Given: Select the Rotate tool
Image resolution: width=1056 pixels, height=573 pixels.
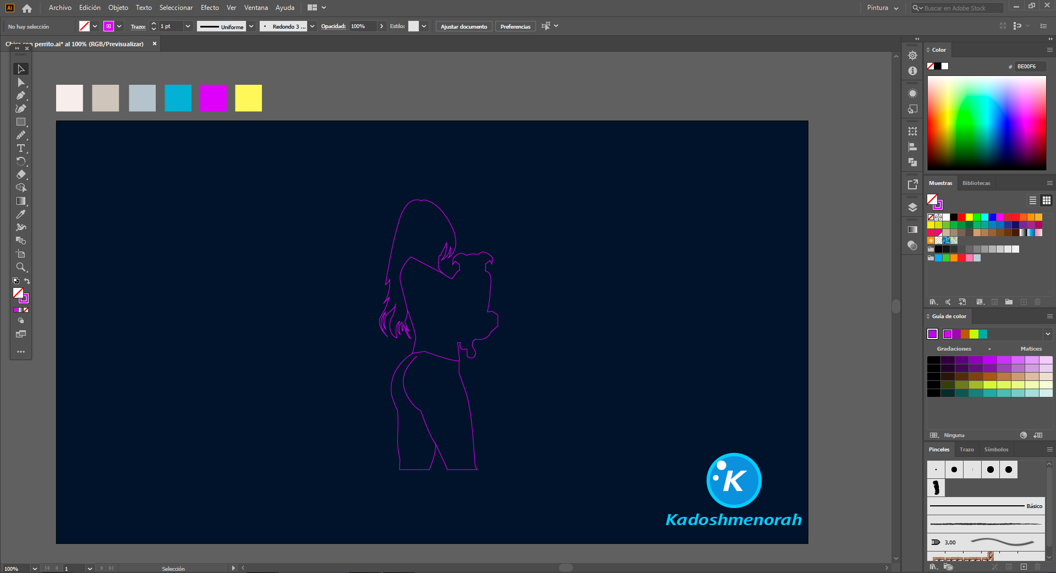Looking at the screenshot, I should pos(21,162).
